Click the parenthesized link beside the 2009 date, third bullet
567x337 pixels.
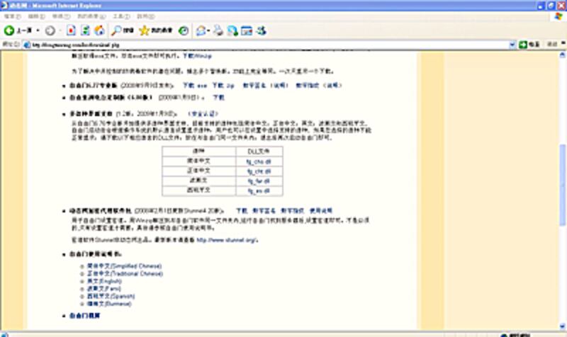tap(203, 114)
